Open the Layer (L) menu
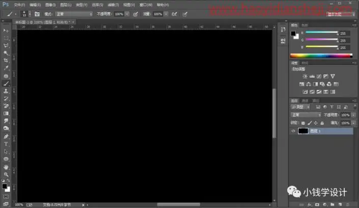 pyautogui.click(x=66, y=5)
